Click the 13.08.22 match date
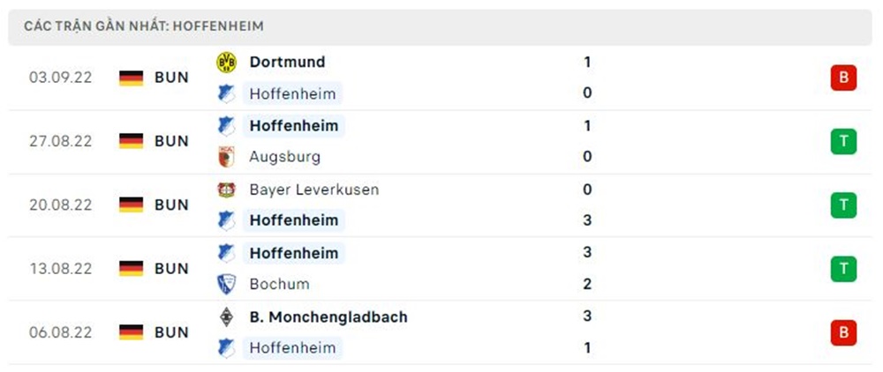The image size is (883, 372). pyautogui.click(x=60, y=269)
